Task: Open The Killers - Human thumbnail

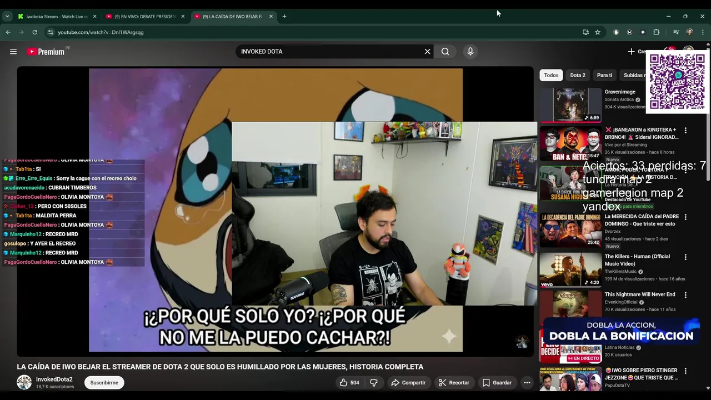Action: pos(570,270)
